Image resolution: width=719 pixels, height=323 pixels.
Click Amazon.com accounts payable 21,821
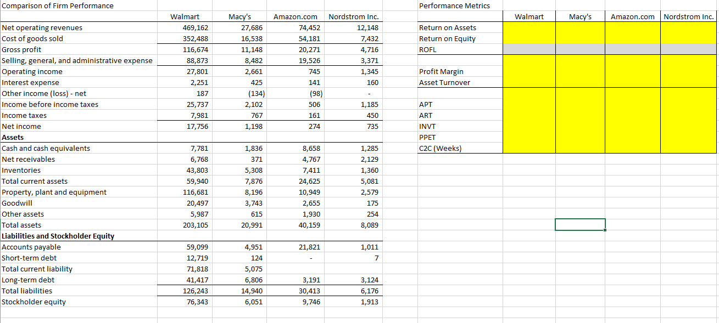pyautogui.click(x=309, y=247)
